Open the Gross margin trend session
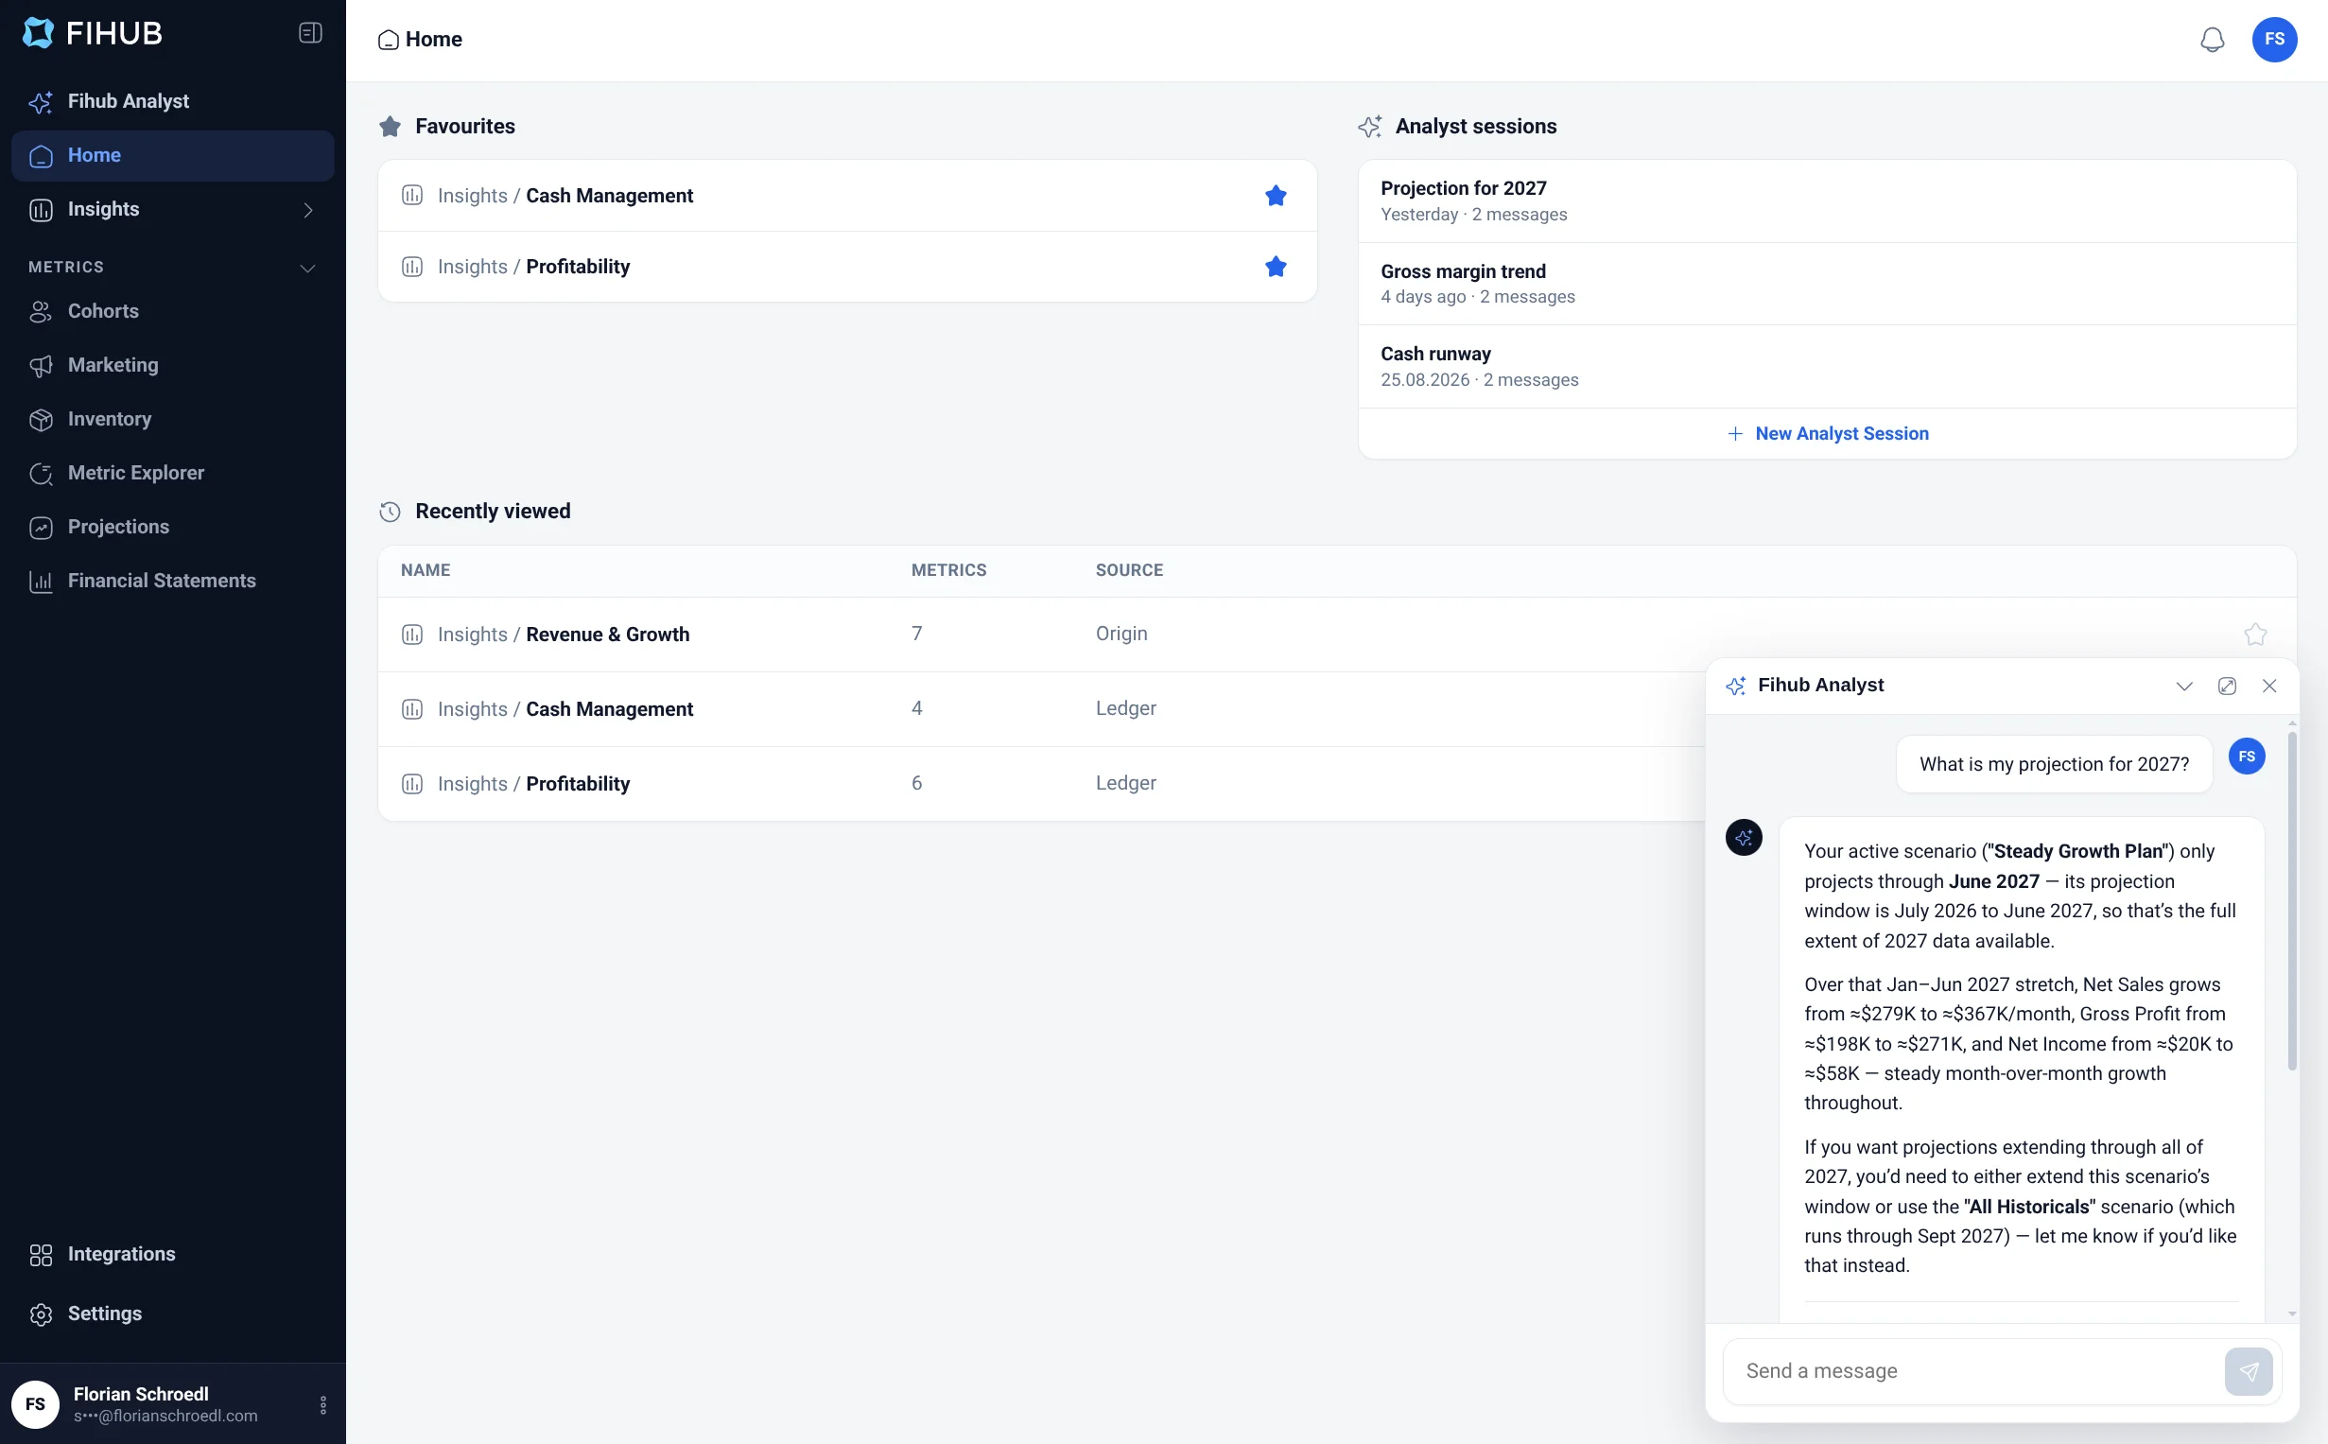The width and height of the screenshot is (2328, 1444). point(1826,284)
